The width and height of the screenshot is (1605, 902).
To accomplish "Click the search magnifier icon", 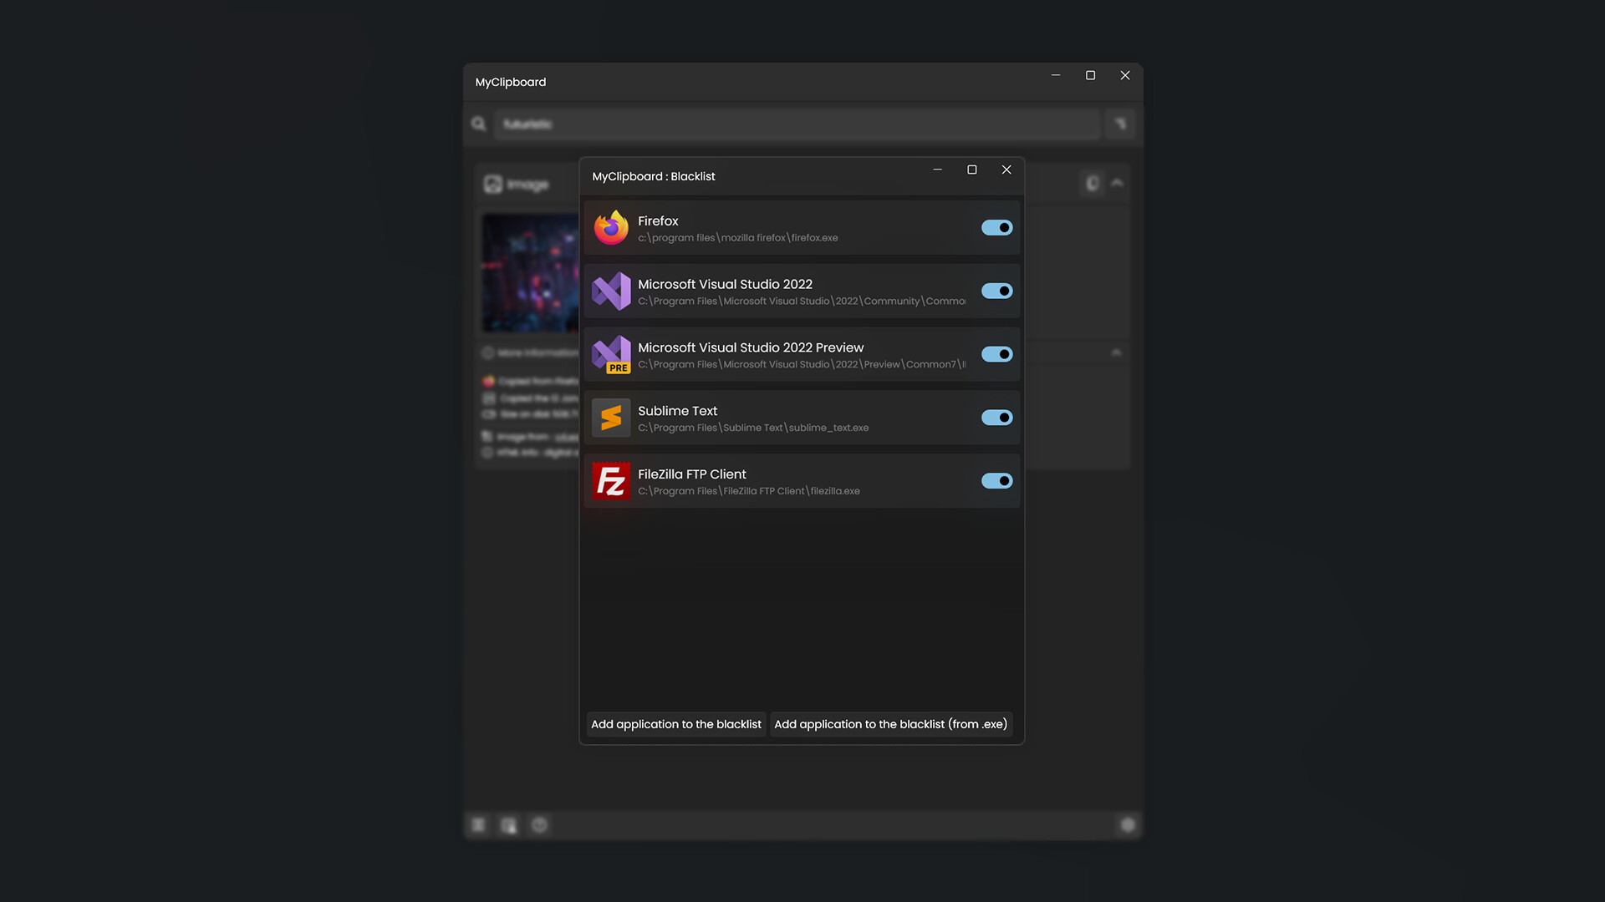I will click(478, 123).
